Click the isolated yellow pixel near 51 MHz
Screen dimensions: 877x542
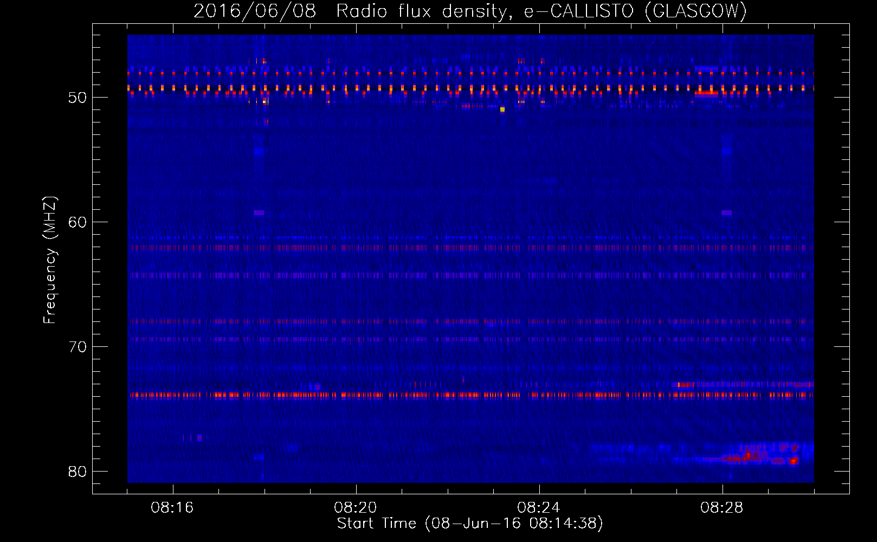[502, 109]
